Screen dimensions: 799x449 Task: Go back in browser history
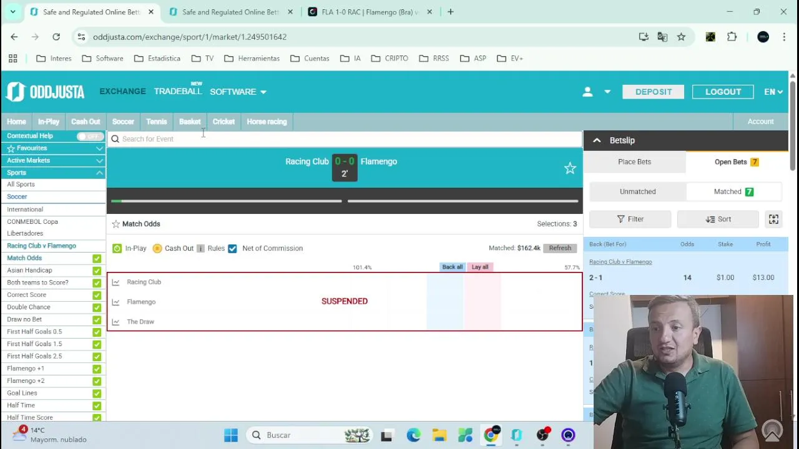point(14,37)
